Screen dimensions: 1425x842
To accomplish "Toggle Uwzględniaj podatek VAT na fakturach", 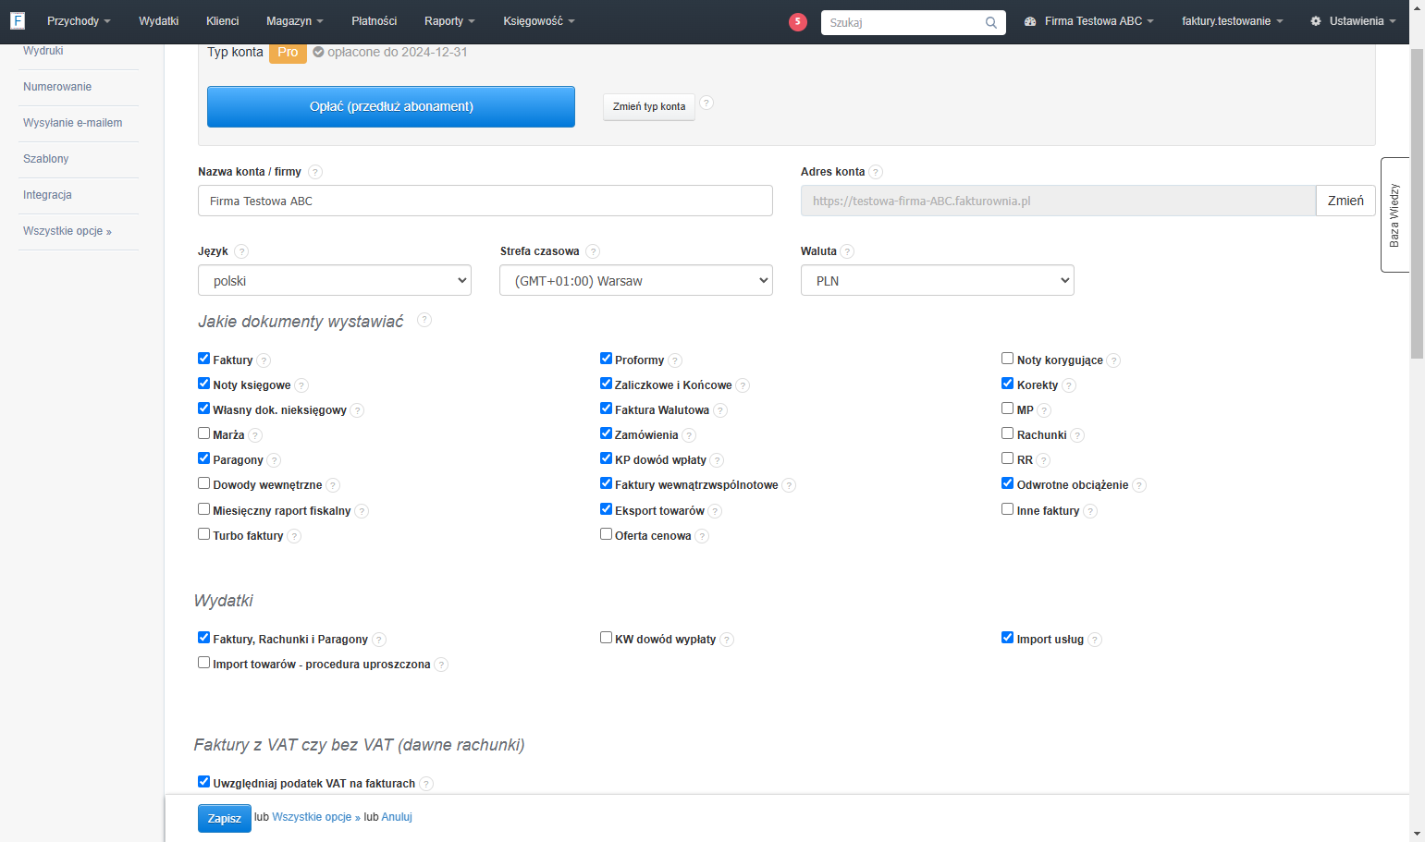I will tap(203, 782).
